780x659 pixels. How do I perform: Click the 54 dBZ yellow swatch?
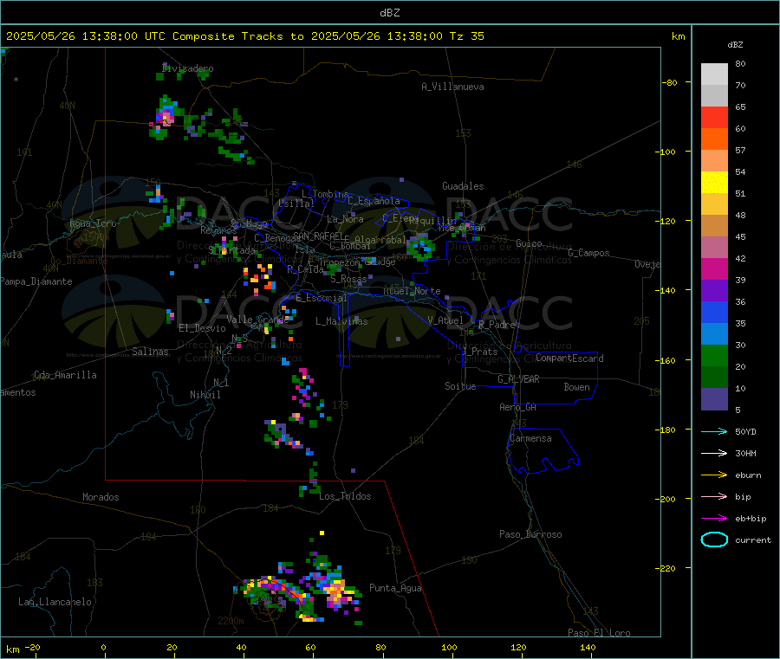coord(714,183)
